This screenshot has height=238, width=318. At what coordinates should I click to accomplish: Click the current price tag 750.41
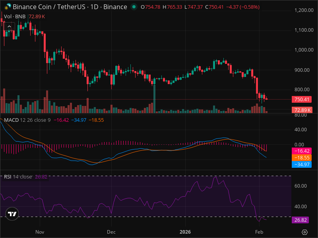302,100
